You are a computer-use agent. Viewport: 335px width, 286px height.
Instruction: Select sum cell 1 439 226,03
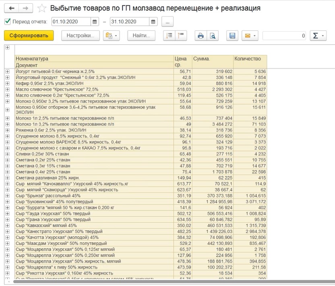click(x=213, y=232)
